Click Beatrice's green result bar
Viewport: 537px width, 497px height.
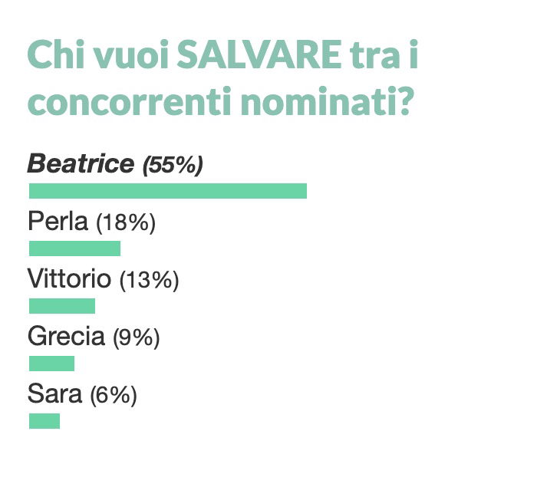point(168,191)
